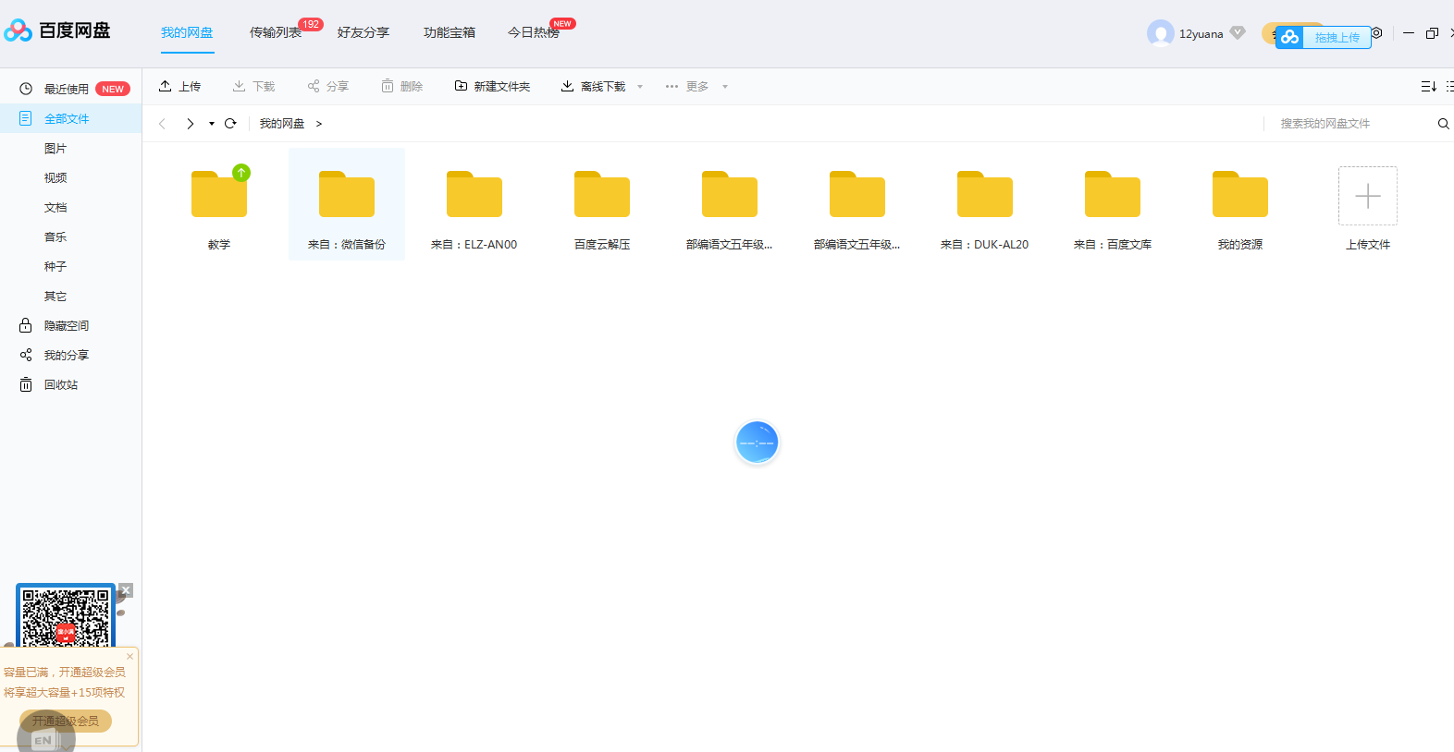Click the 新建文件夹 new folder button
The height and width of the screenshot is (752, 1454).
coord(492,87)
